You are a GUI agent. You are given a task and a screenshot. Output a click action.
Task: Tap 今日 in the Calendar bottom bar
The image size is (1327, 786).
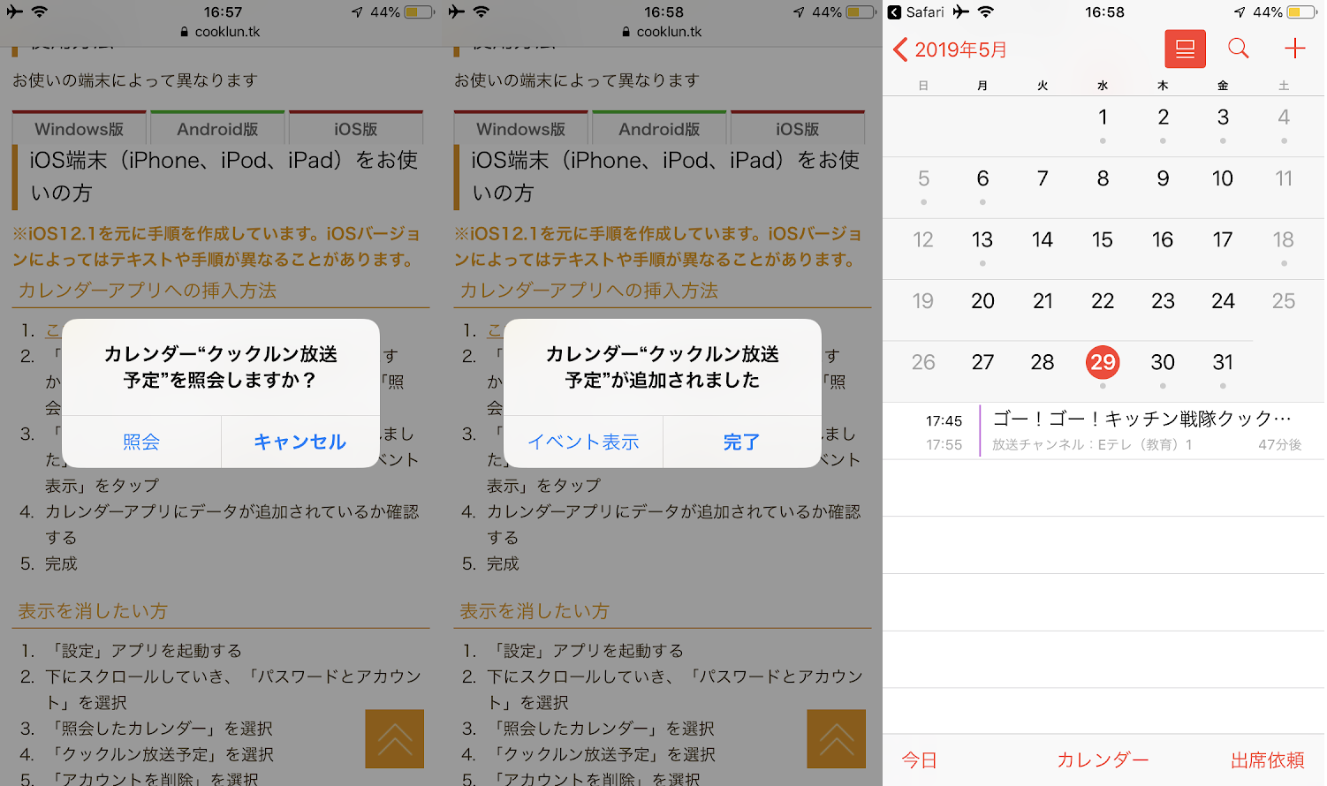pyautogui.click(x=919, y=760)
